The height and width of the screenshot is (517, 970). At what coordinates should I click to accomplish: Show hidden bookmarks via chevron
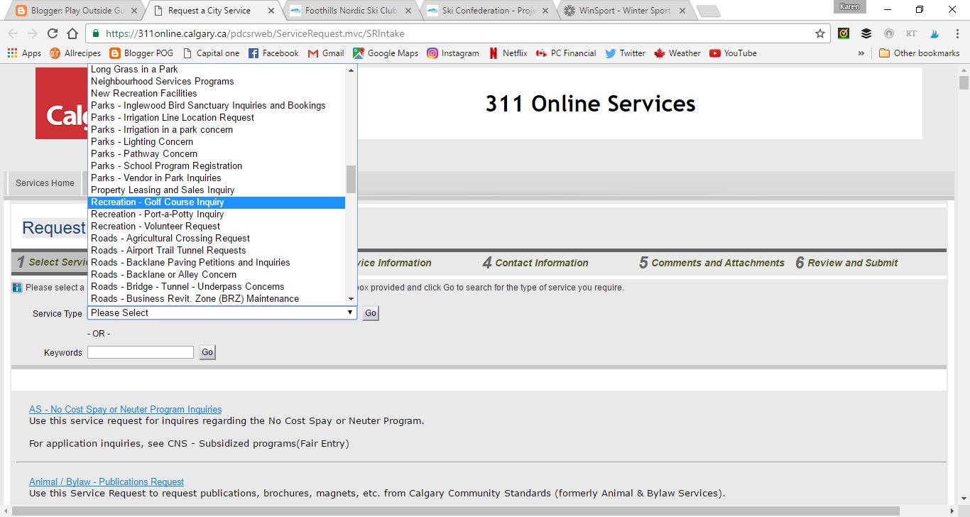pyautogui.click(x=861, y=53)
